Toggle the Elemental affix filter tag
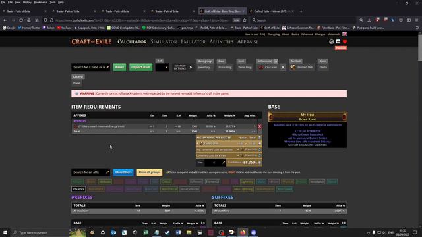 coord(212,182)
